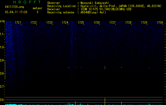Click the 0.8 frequency axis label

click(2, 73)
